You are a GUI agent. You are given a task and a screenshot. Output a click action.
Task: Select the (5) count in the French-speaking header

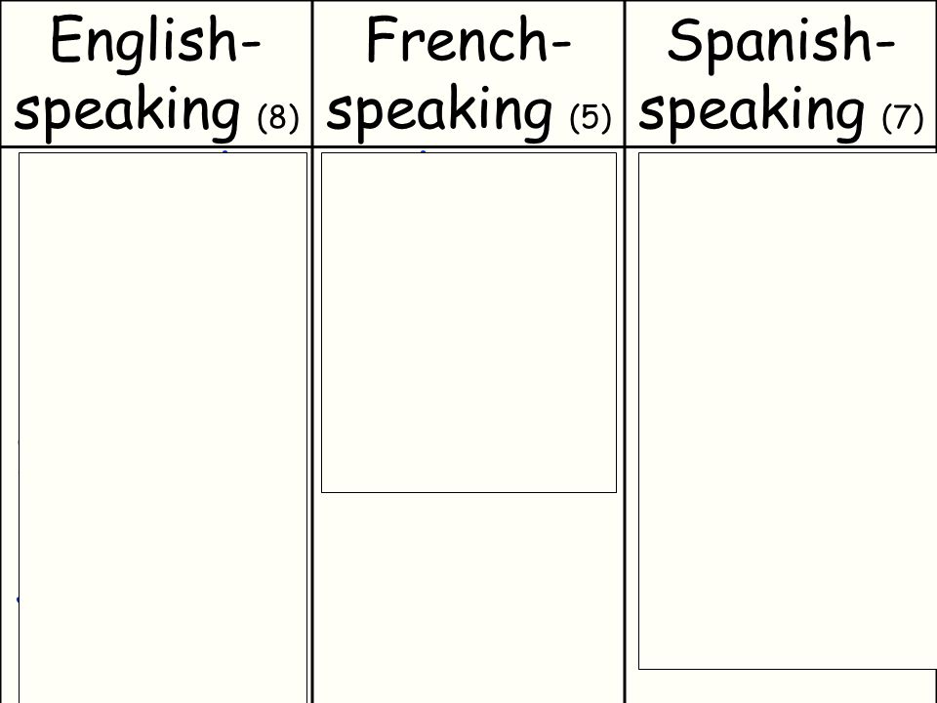tap(591, 117)
